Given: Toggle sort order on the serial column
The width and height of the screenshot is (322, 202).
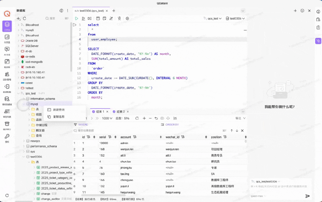Looking at the screenshot, I should pyautogui.click(x=115, y=137).
